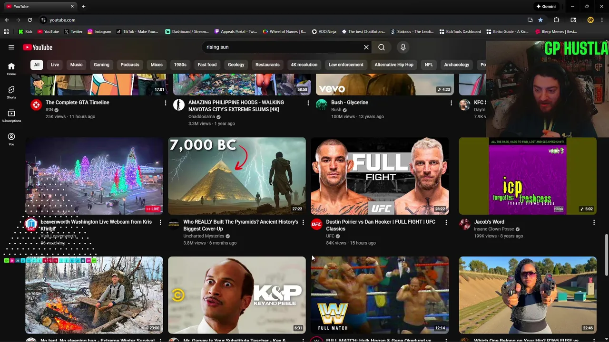Select the Fast food filter chip

(x=207, y=65)
